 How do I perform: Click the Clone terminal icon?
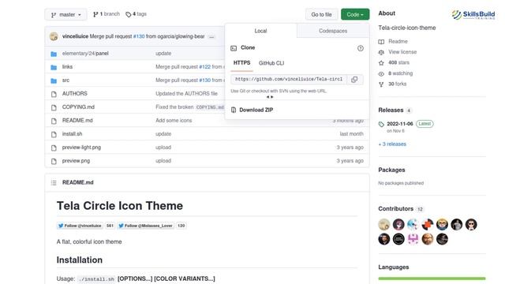(234, 48)
